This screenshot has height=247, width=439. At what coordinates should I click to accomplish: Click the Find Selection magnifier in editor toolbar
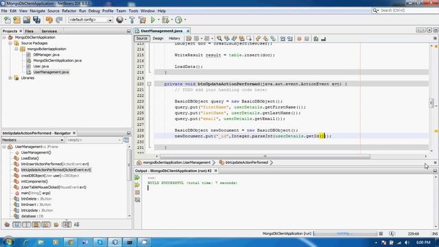[x=219, y=38]
